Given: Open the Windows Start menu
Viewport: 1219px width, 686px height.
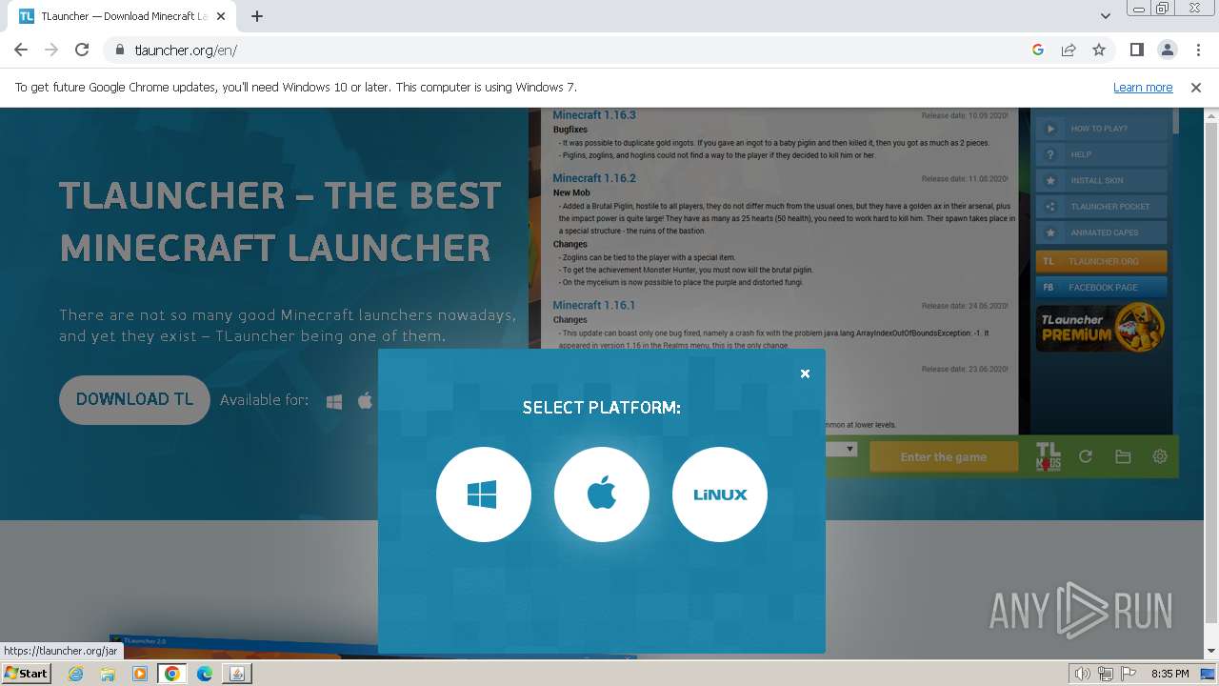Looking at the screenshot, I should (x=26, y=673).
